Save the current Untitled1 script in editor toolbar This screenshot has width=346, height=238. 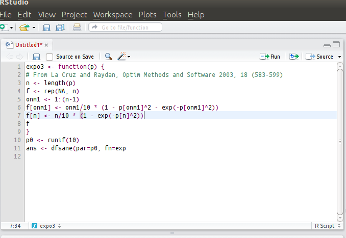tap(36, 57)
